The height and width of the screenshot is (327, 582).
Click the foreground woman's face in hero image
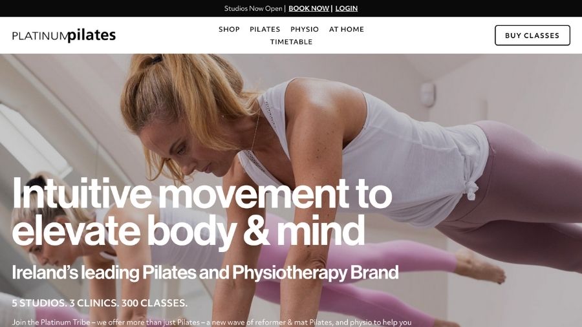186,148
